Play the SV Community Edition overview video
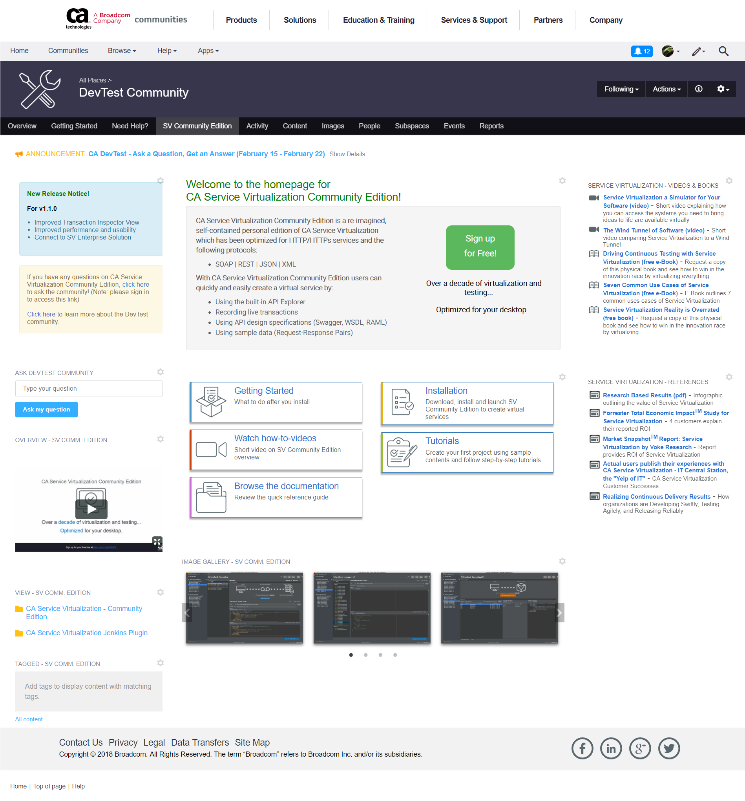Screen dimensions: 745x801 (x=91, y=509)
